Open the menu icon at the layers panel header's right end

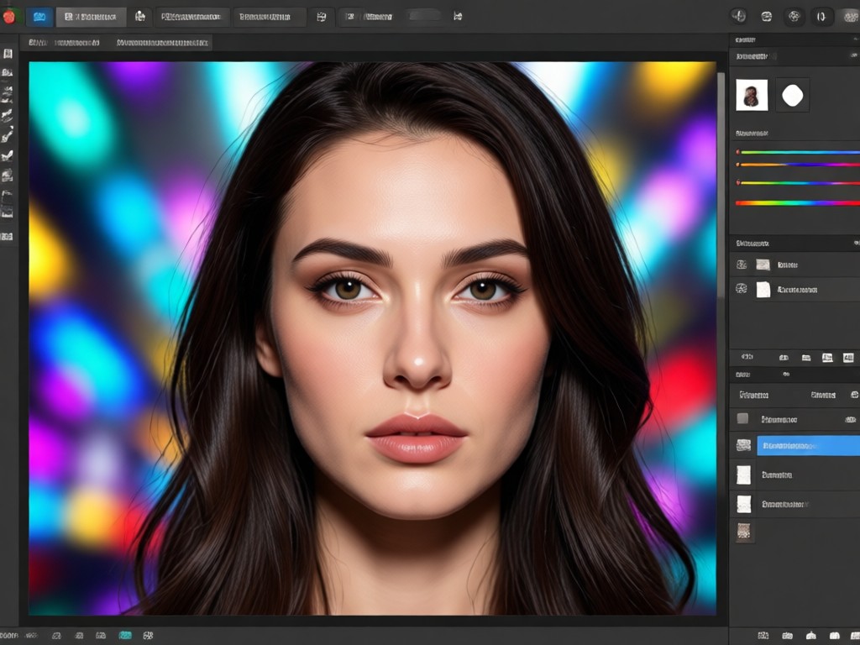click(x=854, y=395)
